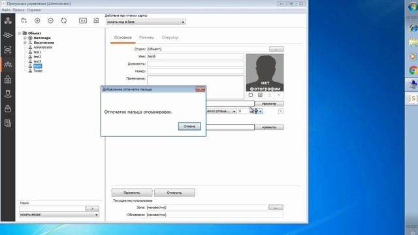The height and width of the screenshot is (235, 418).
Task: Switch to the Основное tab
Action: click(x=123, y=38)
